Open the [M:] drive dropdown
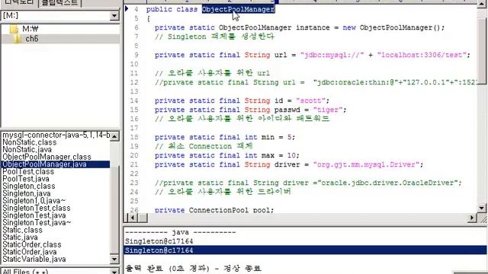 click(x=114, y=15)
